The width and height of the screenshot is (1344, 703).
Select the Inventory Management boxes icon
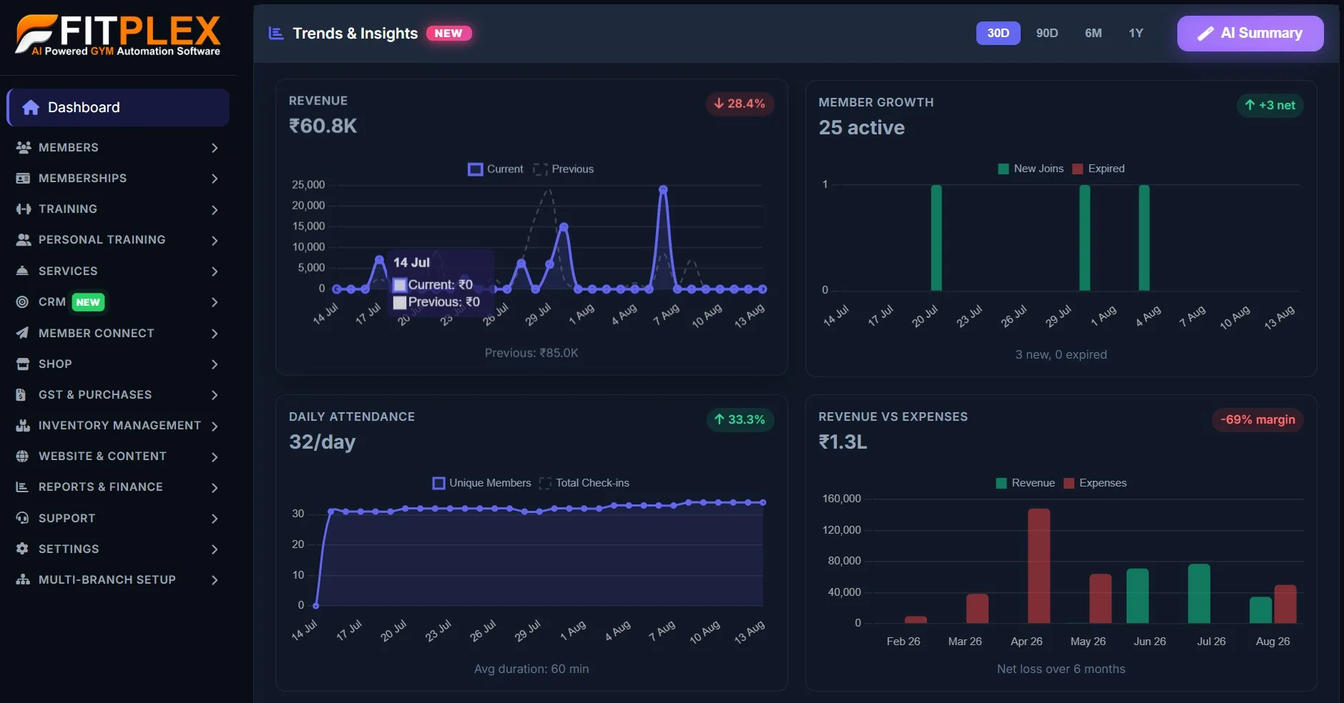tap(23, 425)
